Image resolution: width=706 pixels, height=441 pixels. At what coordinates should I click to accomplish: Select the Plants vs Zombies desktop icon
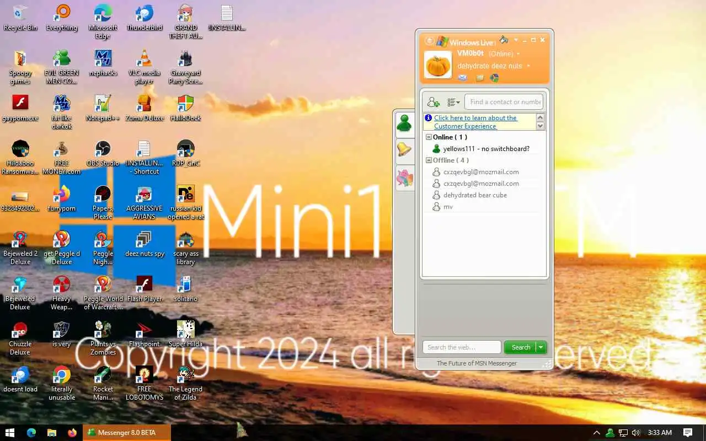coord(103,338)
